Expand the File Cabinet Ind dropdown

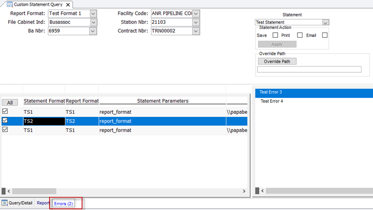[x=93, y=22]
